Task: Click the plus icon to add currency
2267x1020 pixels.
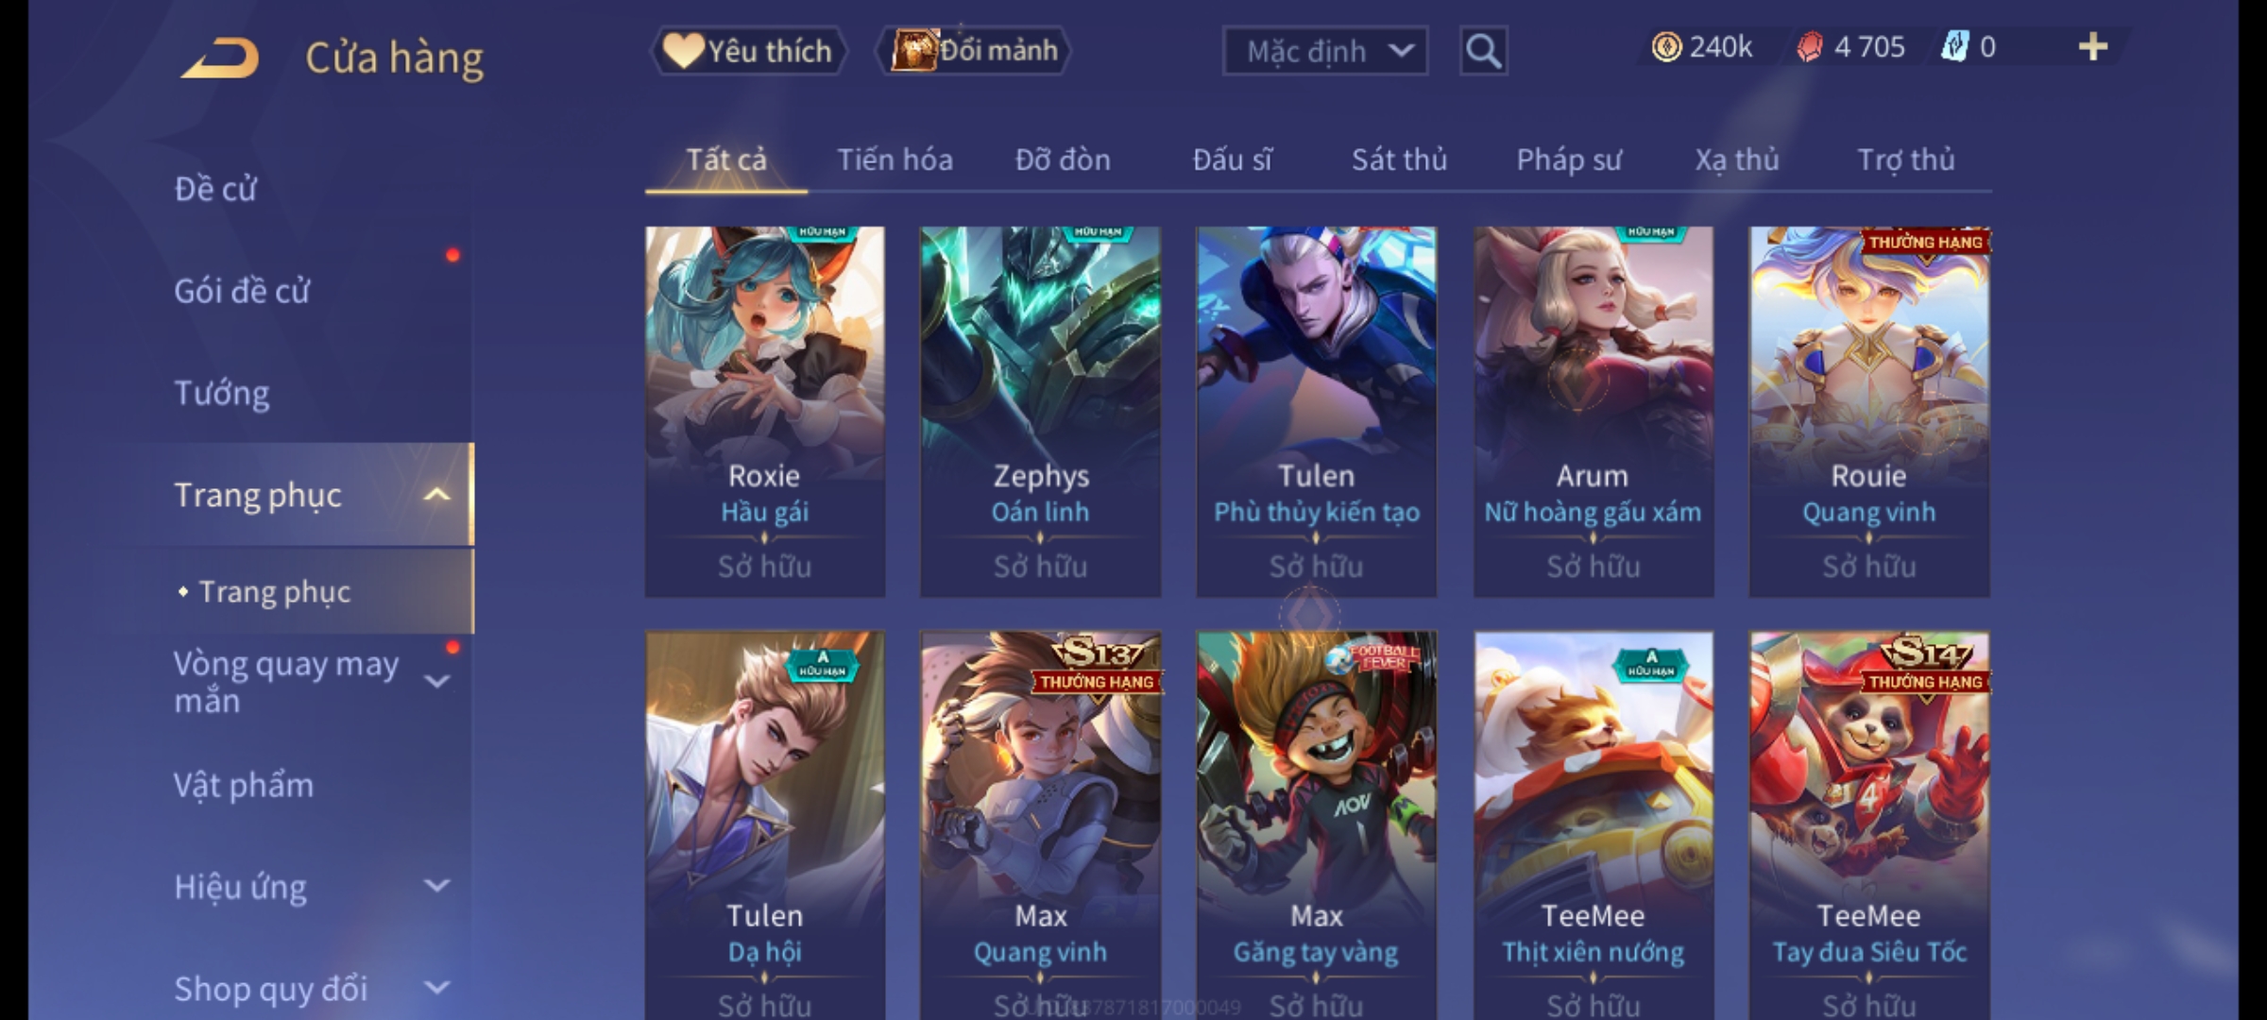Action: (2093, 47)
